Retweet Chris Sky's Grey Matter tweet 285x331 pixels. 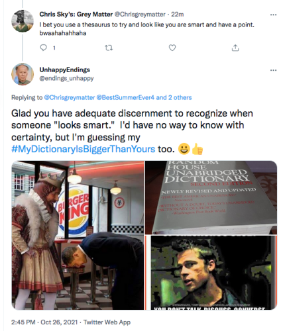coord(109,48)
